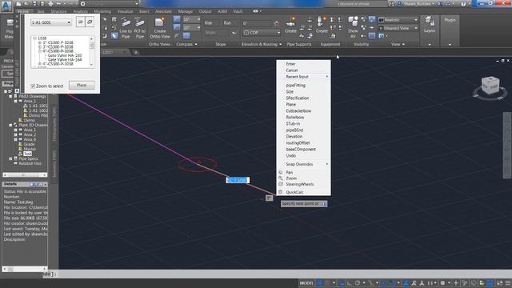The height and width of the screenshot is (288, 512).
Task: Toggle the MODEL space button
Action: [306, 283]
